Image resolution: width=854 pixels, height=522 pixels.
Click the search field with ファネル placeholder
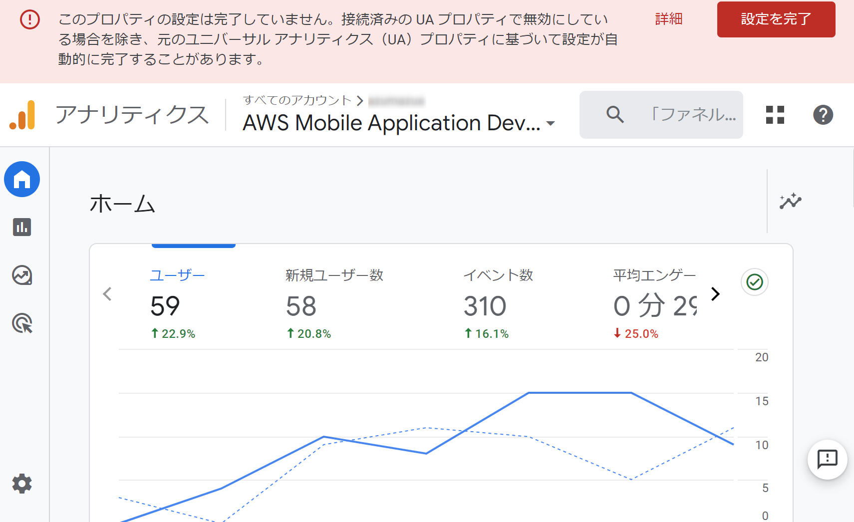coord(661,115)
